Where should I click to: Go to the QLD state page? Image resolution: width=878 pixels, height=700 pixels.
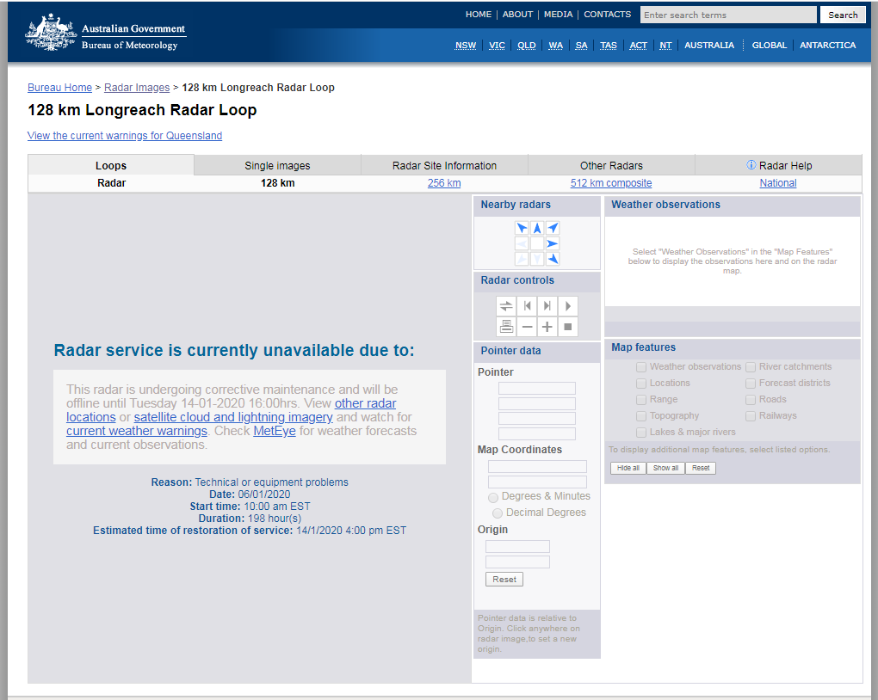point(526,46)
